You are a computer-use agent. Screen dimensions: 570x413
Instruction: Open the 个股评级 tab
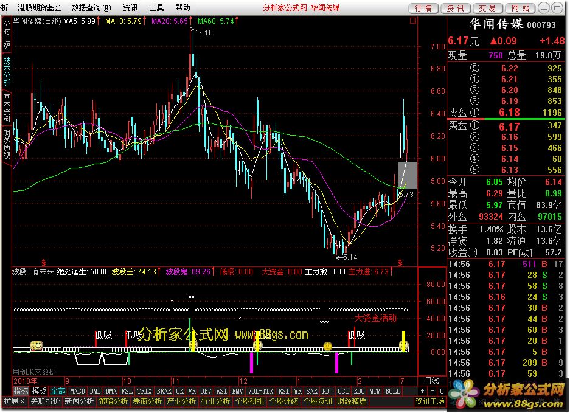[x=284, y=401]
